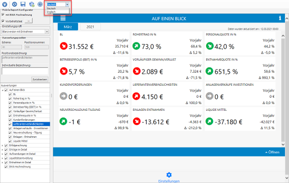Click green arrow icon of Neuverschuldung Tilgung card
Screen dimensions: 289x183
pos(63,121)
